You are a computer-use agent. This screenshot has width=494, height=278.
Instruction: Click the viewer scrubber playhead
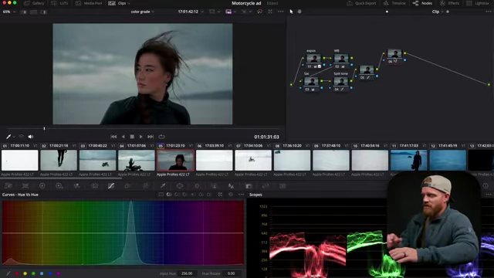click(x=44, y=129)
